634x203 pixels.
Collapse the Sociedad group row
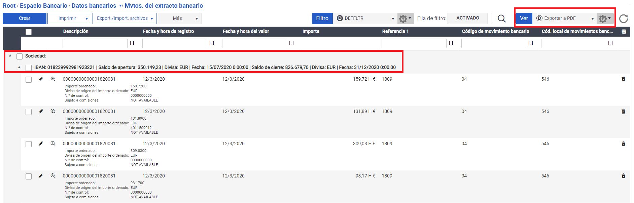tap(10, 56)
